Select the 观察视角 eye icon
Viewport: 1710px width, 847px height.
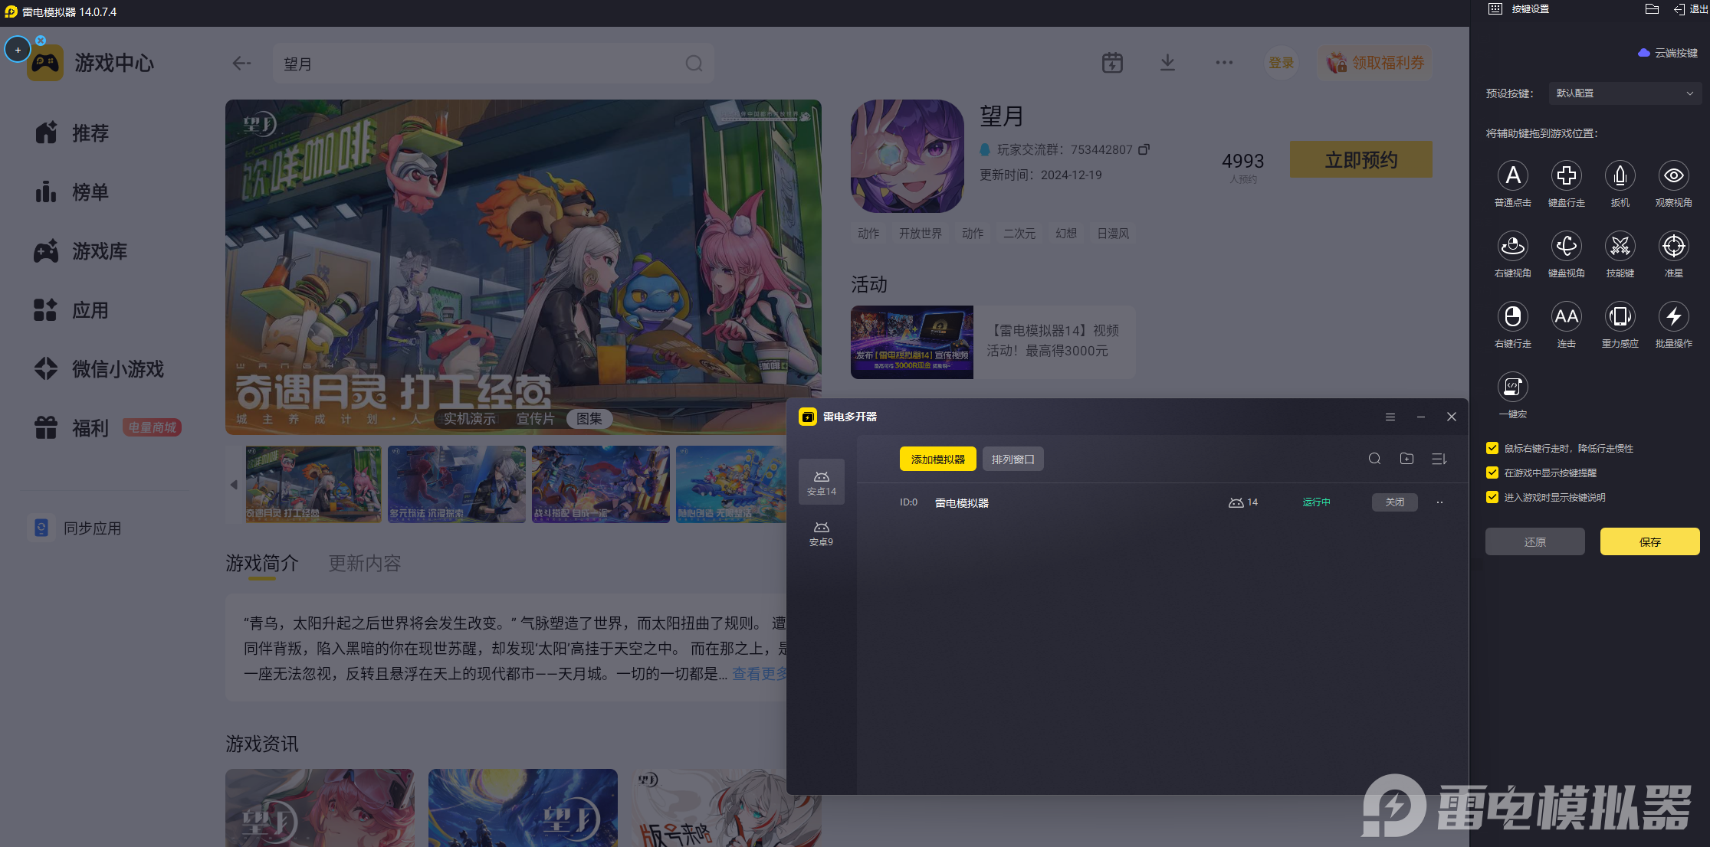point(1673,176)
